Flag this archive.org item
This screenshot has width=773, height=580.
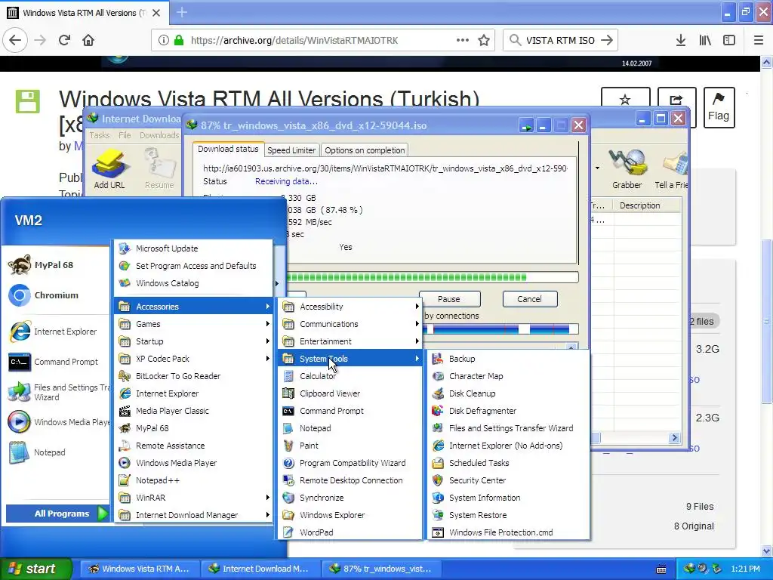[x=719, y=107]
